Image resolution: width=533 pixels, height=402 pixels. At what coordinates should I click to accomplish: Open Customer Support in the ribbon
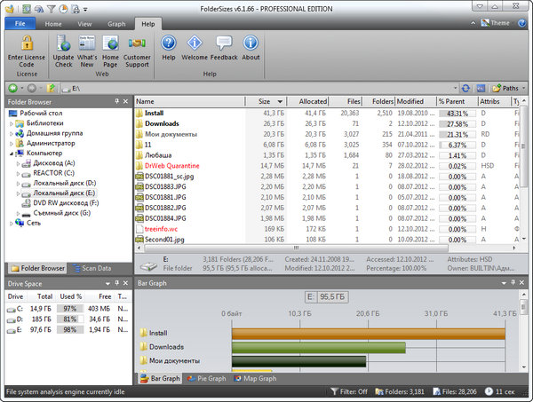click(138, 43)
